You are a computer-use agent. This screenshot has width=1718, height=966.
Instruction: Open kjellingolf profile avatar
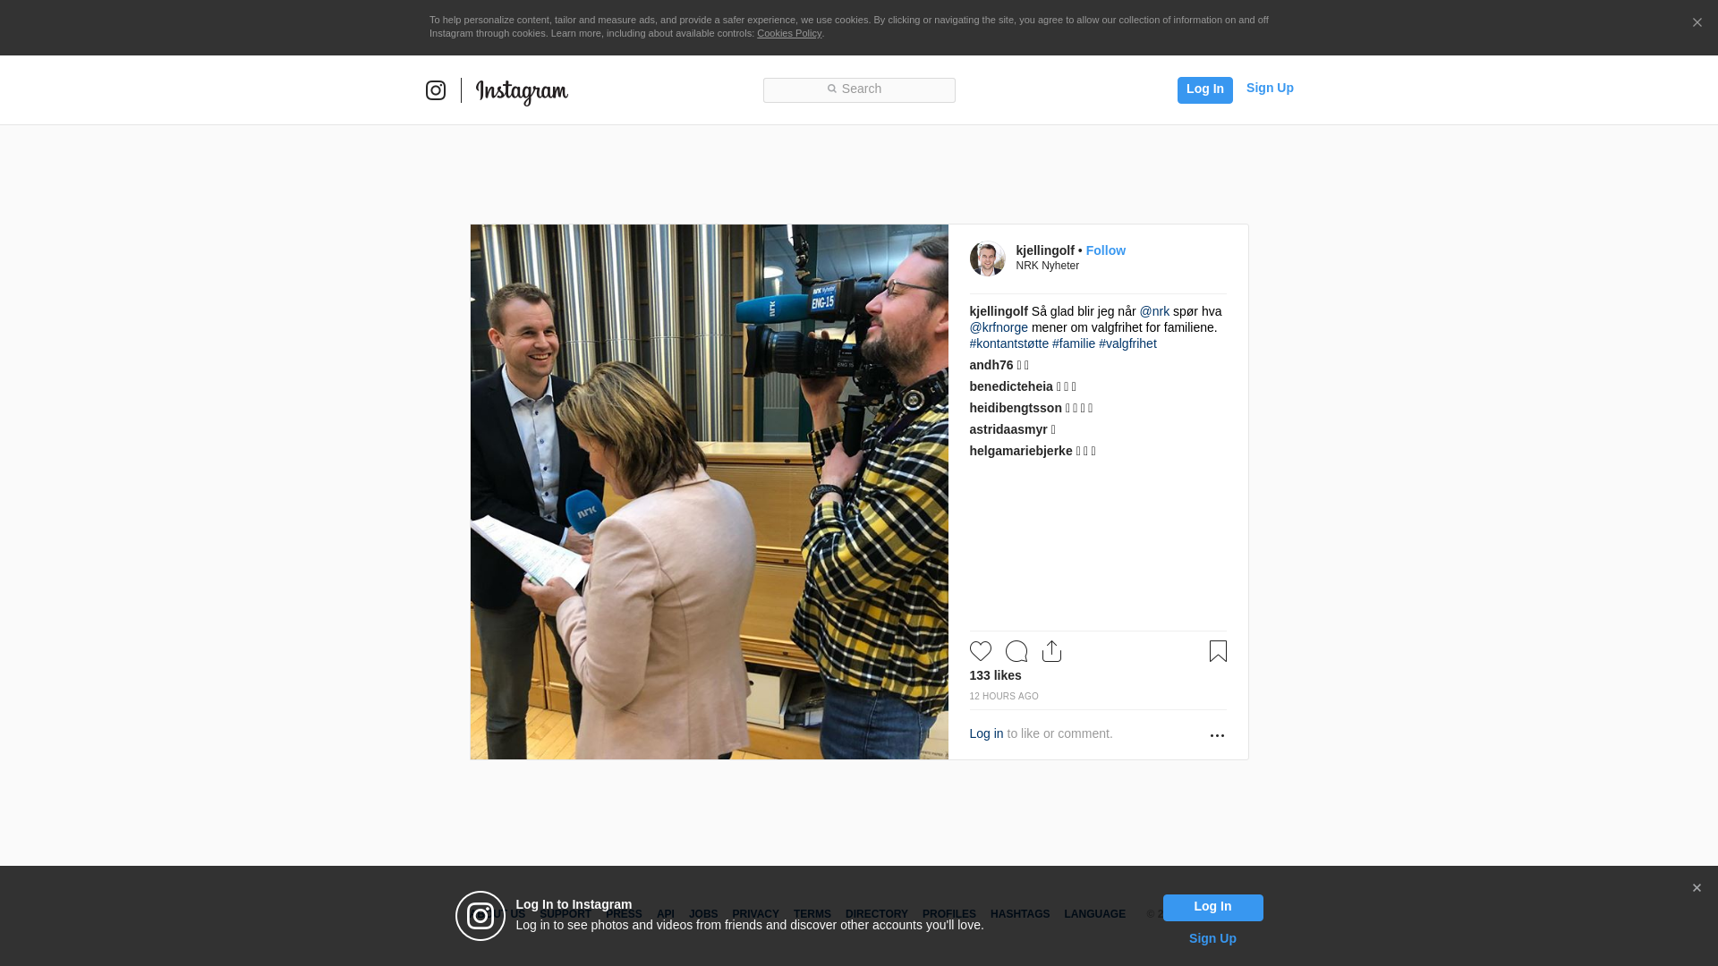pos(987,258)
